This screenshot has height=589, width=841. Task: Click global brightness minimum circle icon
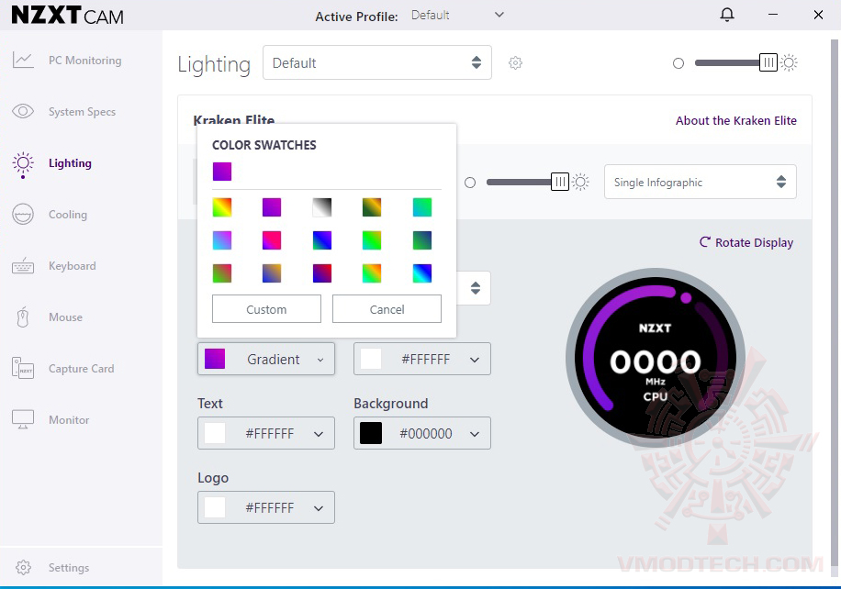(678, 63)
